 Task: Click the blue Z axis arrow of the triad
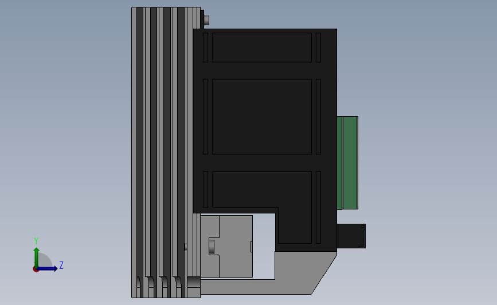click(48, 269)
